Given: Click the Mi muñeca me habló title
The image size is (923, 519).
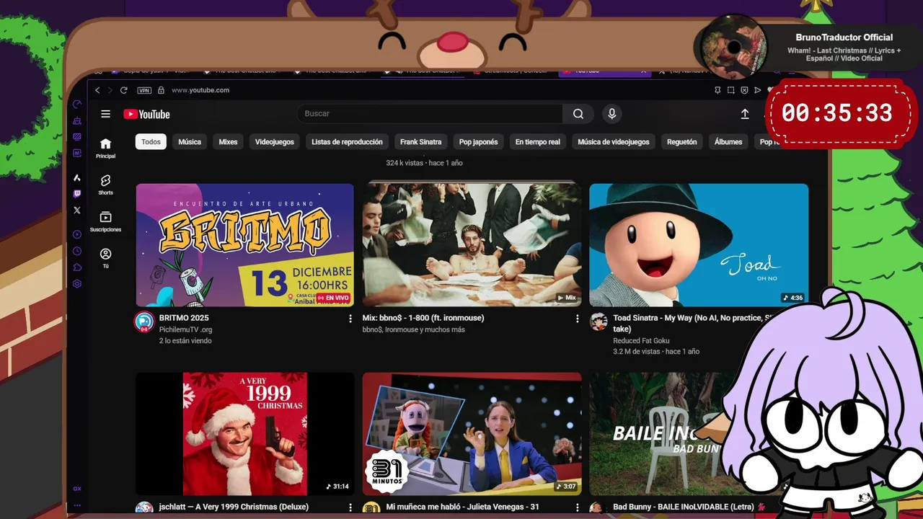Looking at the screenshot, I should (462, 507).
